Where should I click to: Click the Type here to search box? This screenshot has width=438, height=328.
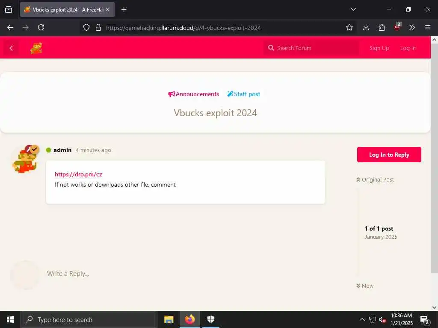[89, 319]
